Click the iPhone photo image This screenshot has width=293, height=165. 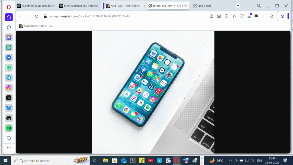(x=153, y=92)
